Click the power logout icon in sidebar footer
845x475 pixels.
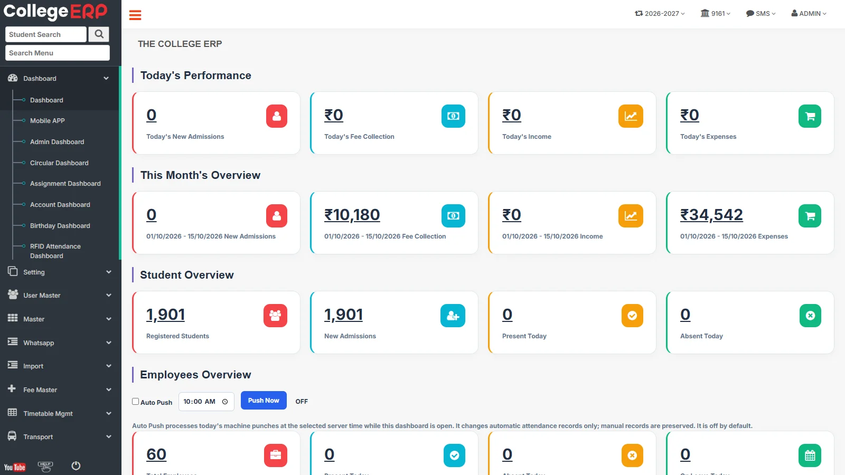coord(76,465)
